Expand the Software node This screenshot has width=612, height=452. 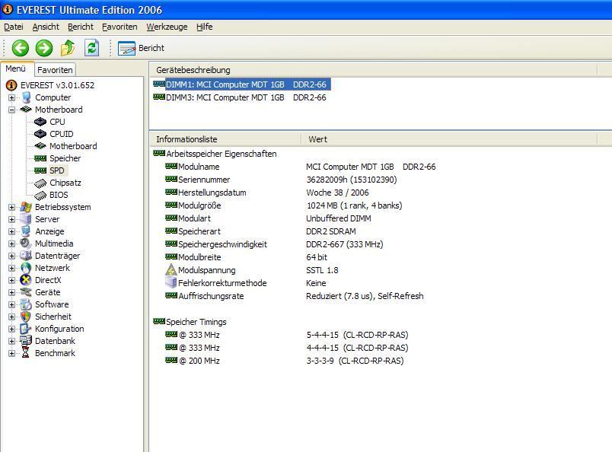(11, 304)
